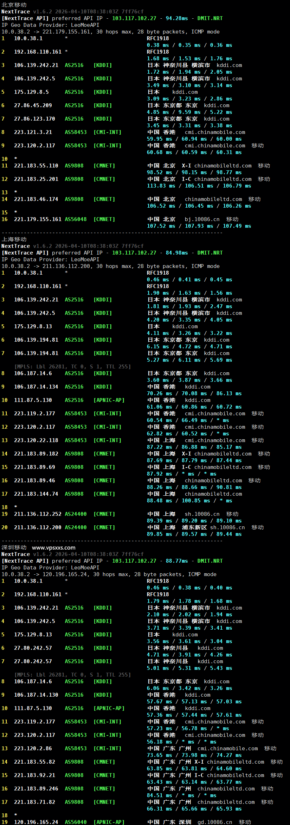Click hop IP 27.86.45.209
290x825 pixels.
coord(33,105)
